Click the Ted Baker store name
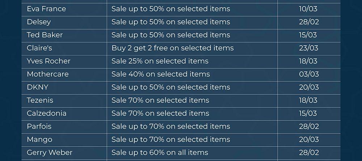The image size is (362, 161). 45,35
